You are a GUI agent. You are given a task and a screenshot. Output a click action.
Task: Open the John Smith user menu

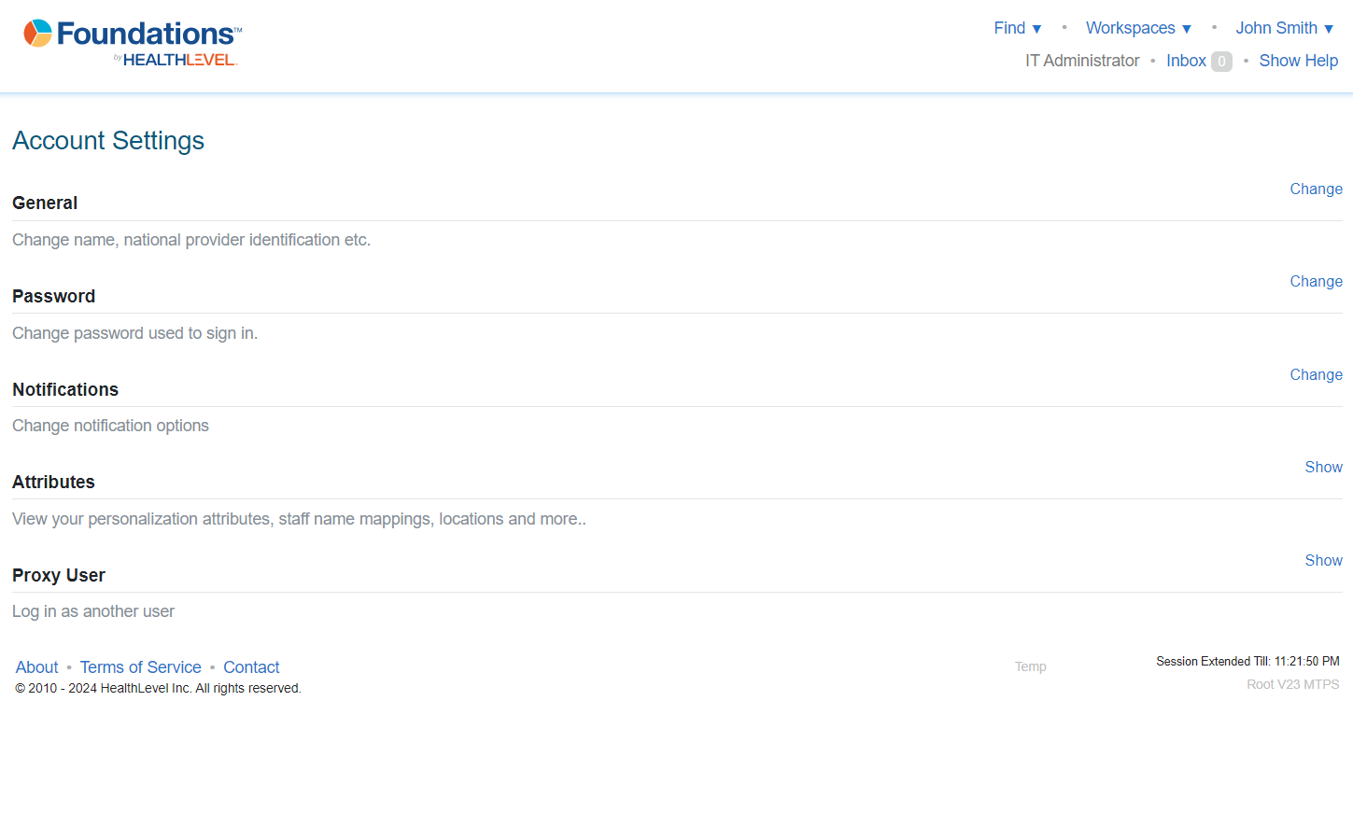tap(1284, 28)
